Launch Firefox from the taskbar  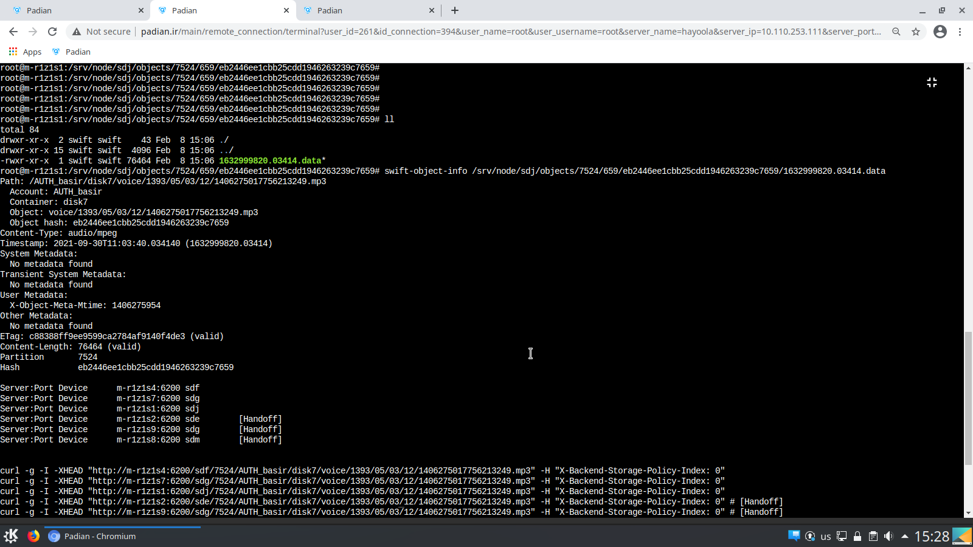tap(33, 536)
